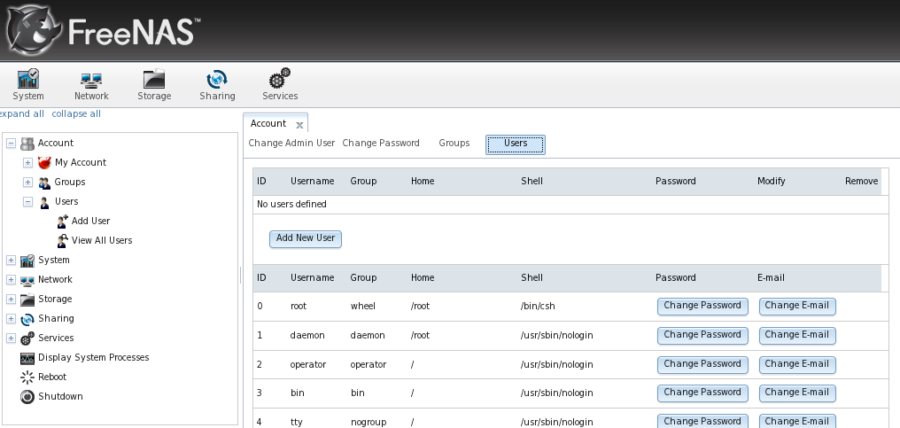
Task: Click the System icon in sidebar tree
Action: [27, 261]
